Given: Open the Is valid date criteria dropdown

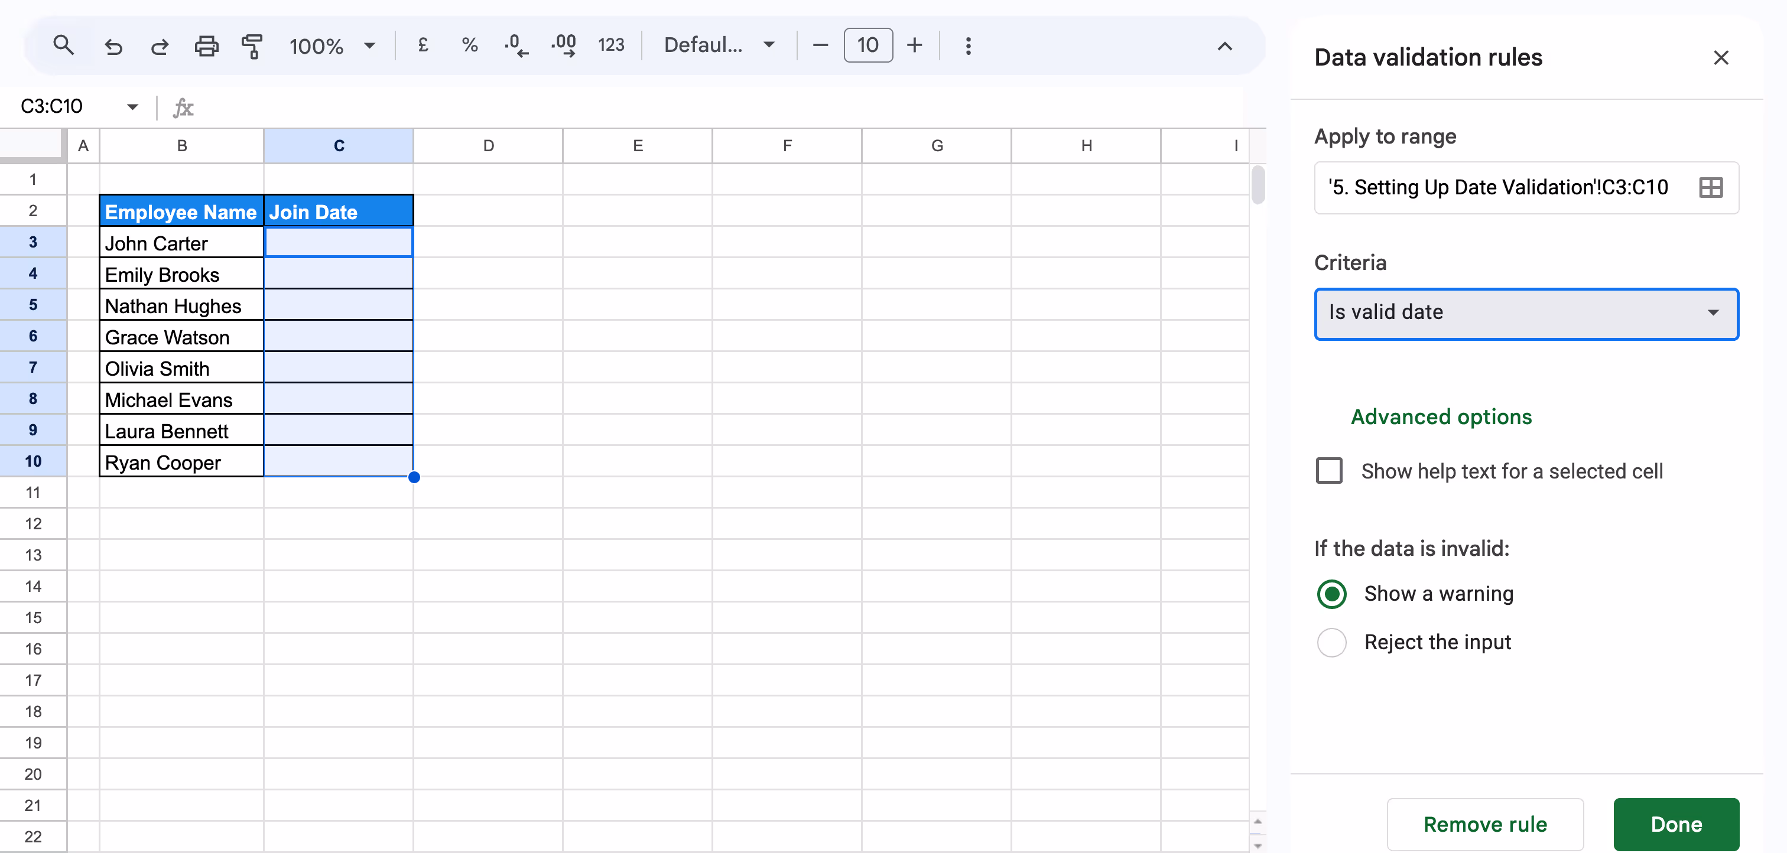Looking at the screenshot, I should click(x=1525, y=314).
